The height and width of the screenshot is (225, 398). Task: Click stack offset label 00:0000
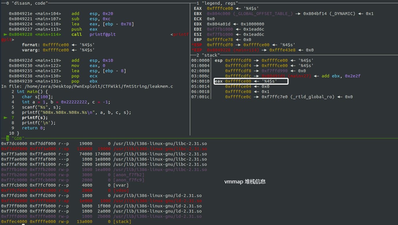(x=200, y=60)
